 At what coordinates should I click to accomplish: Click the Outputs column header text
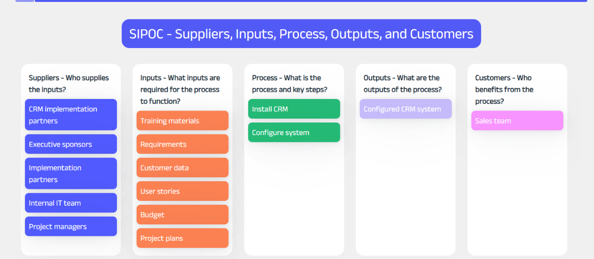click(403, 84)
